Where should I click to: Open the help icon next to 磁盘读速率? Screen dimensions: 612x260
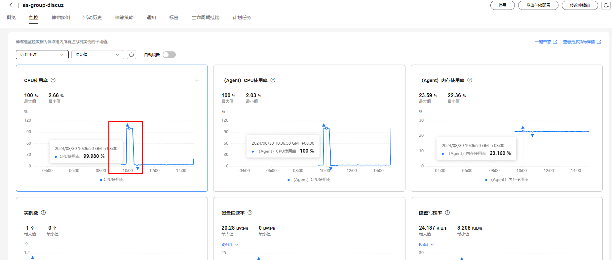coord(250,213)
